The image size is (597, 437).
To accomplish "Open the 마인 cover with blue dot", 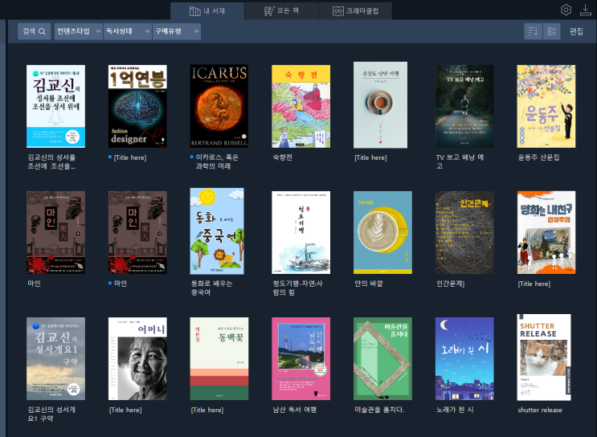I will coord(137,233).
